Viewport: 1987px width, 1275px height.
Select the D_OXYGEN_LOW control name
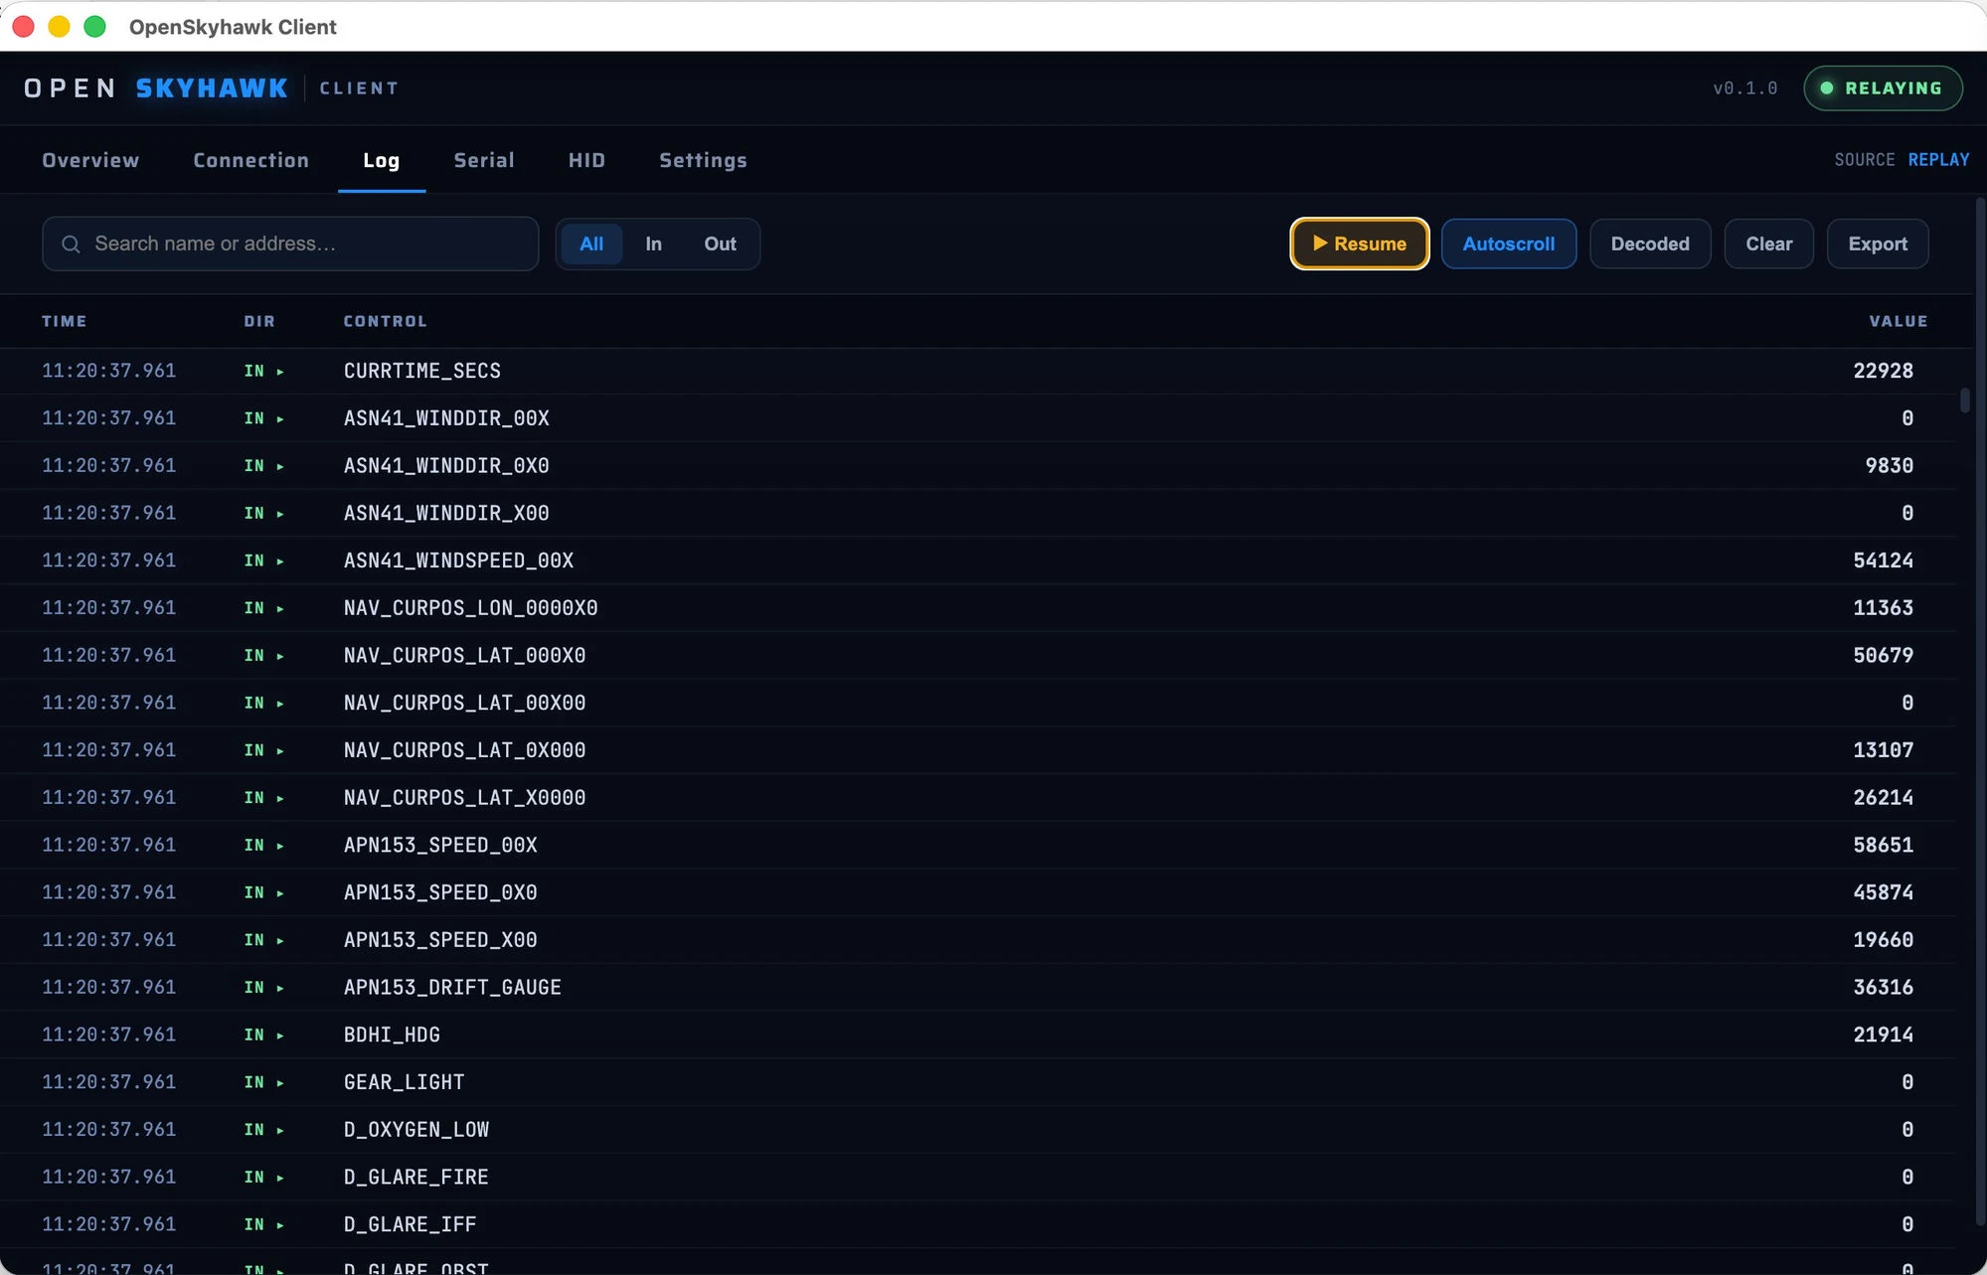click(416, 1130)
